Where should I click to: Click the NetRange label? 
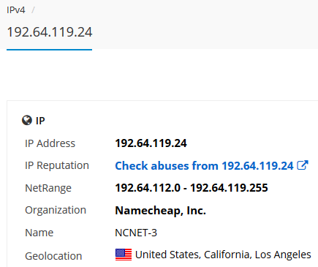point(48,188)
